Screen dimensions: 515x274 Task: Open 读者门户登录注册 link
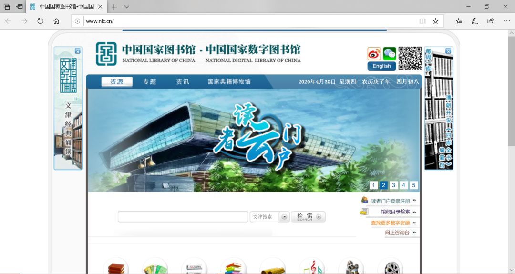coord(391,201)
